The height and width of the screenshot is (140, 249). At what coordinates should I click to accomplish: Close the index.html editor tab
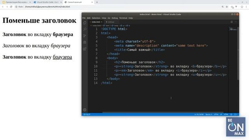[x=102, y=22]
